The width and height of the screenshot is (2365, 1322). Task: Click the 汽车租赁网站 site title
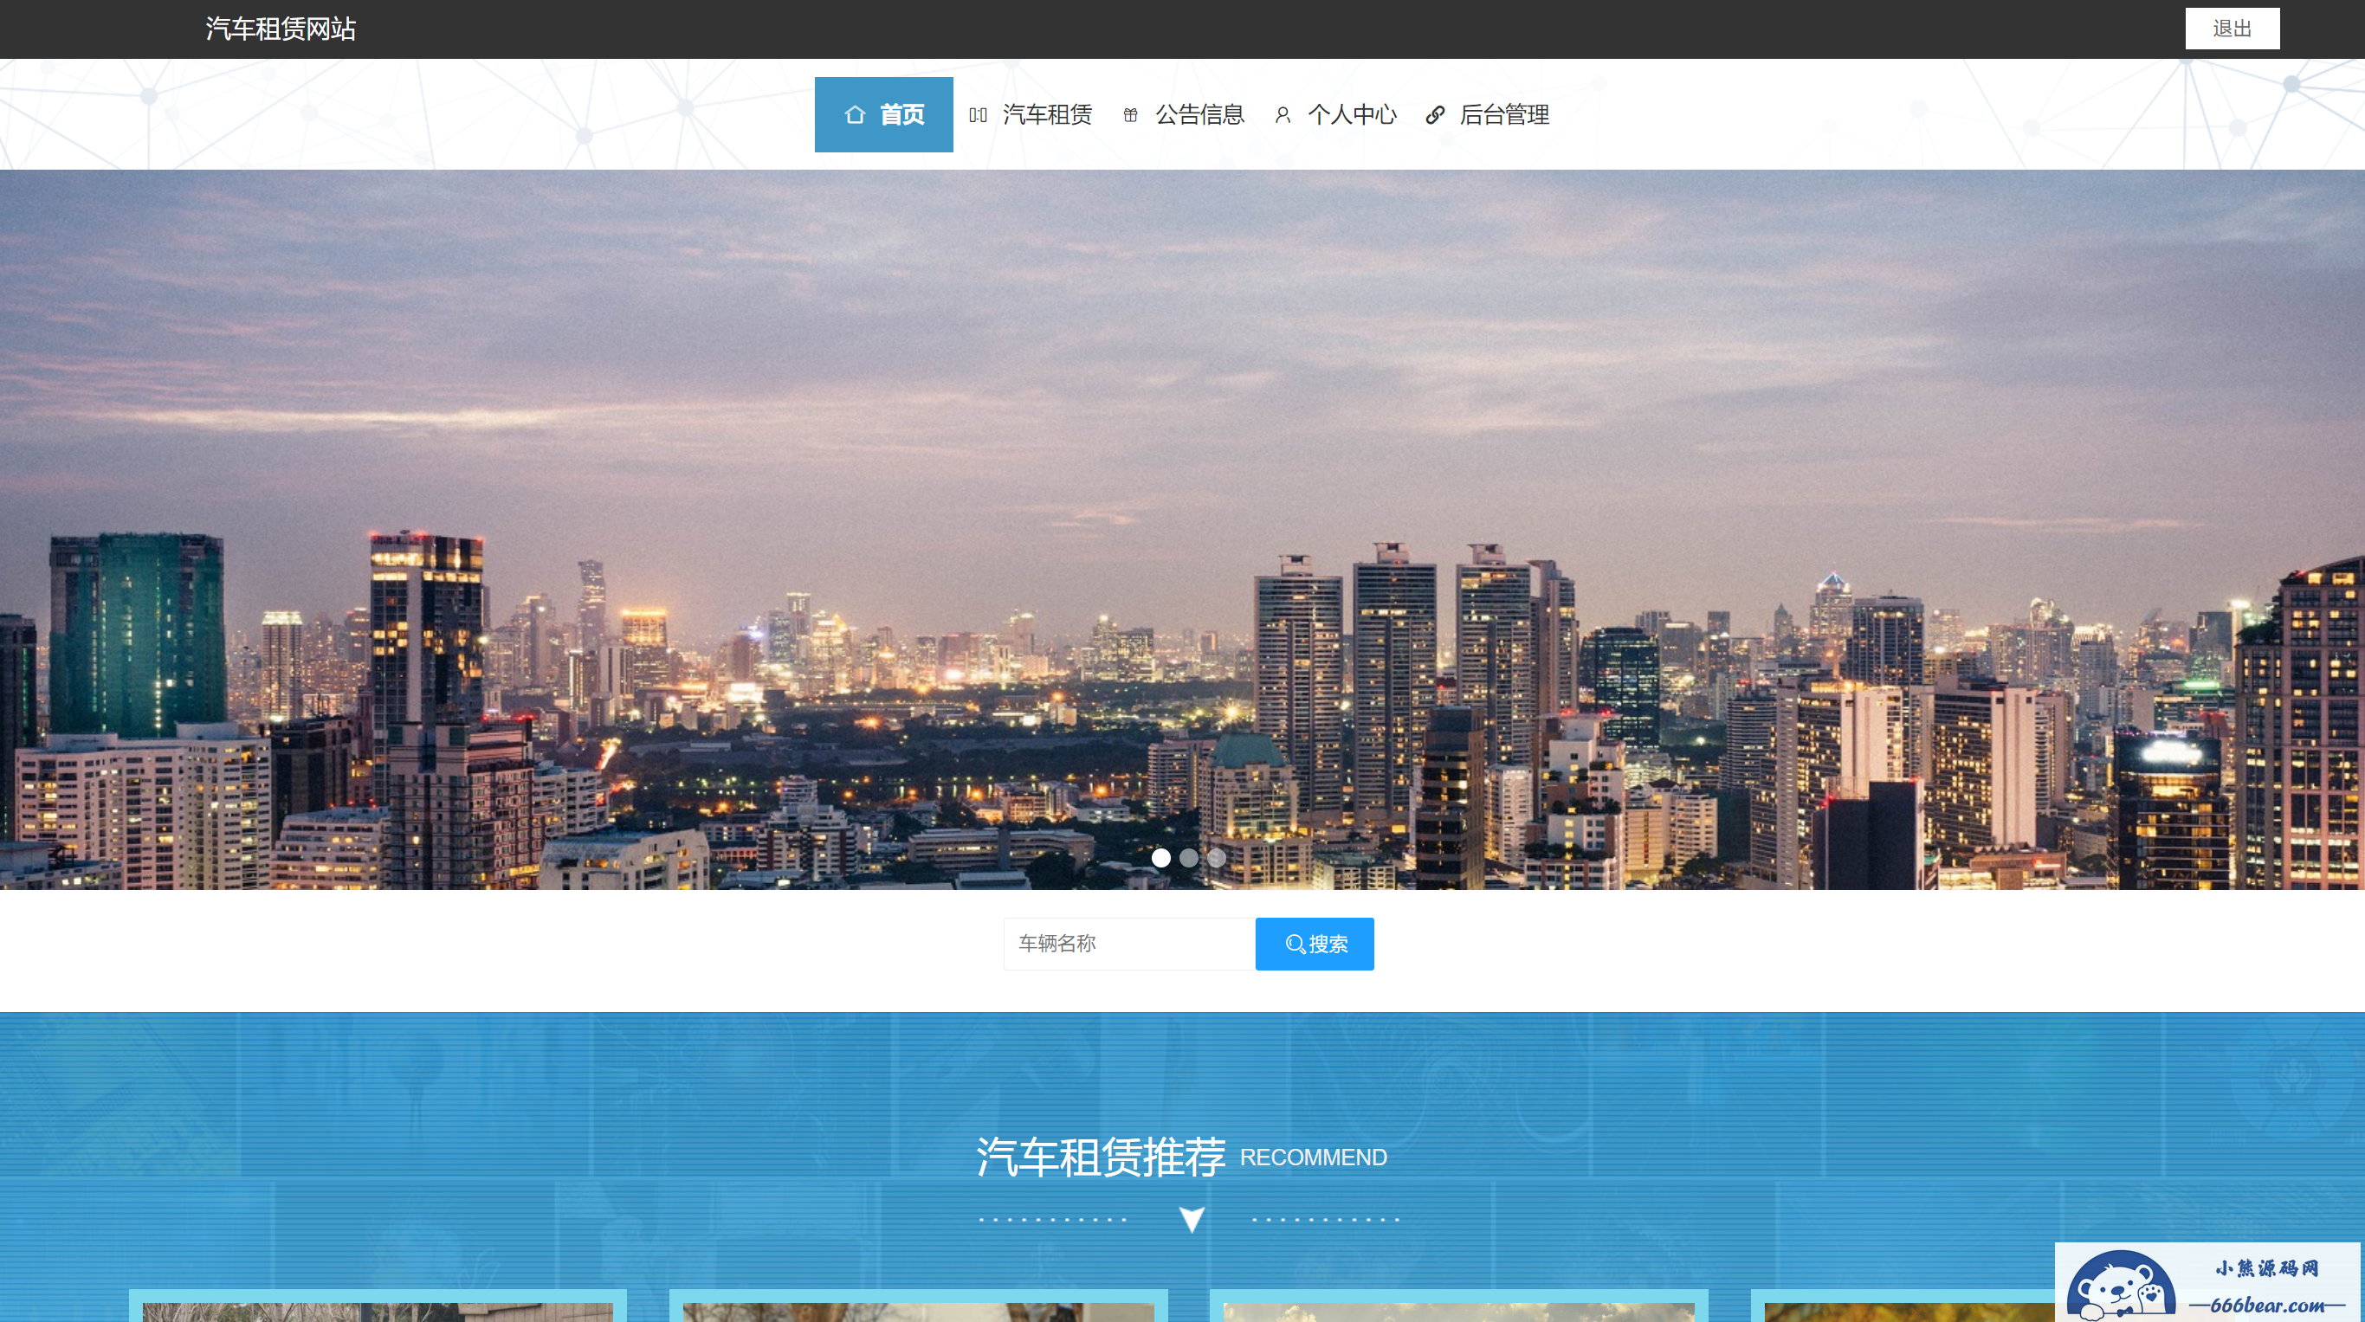pos(280,29)
